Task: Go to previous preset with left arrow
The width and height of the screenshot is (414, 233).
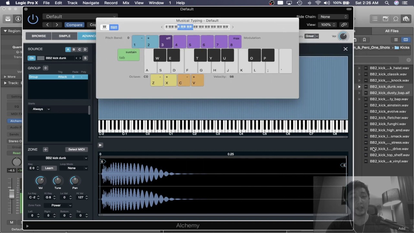Action: (48, 25)
